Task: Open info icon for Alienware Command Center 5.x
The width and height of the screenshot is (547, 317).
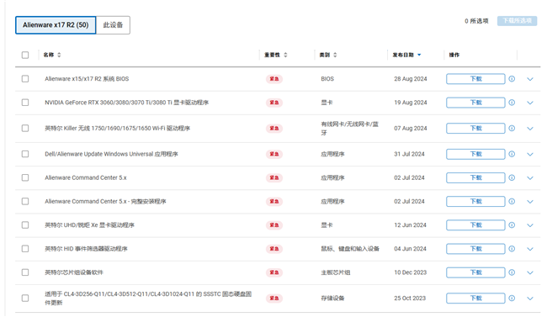Action: 512,178
